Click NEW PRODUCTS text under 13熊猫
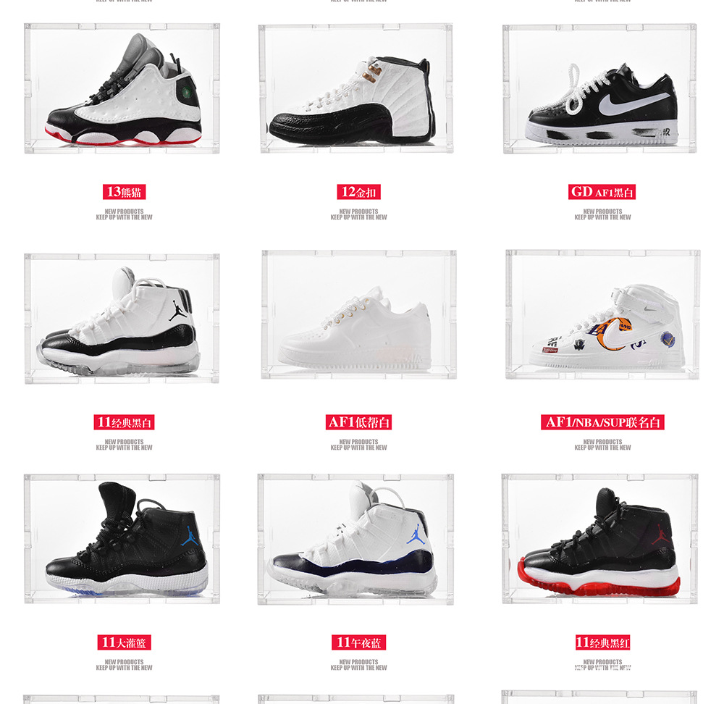The width and height of the screenshot is (724, 704). pos(125,211)
